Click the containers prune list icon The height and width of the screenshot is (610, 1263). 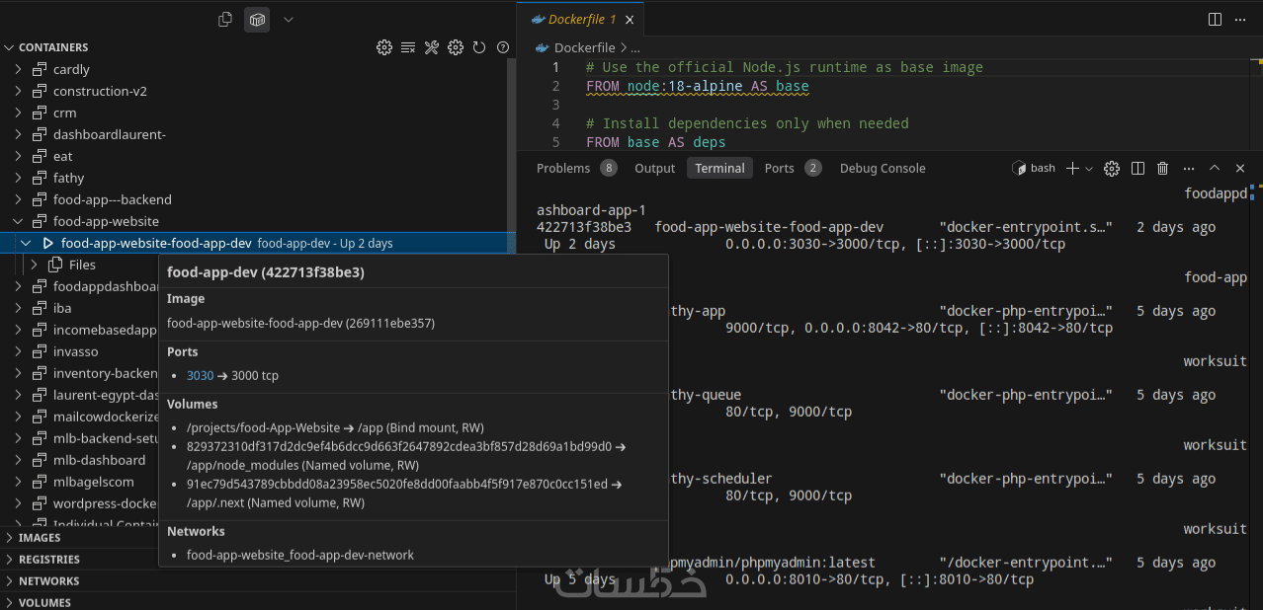pyautogui.click(x=408, y=47)
